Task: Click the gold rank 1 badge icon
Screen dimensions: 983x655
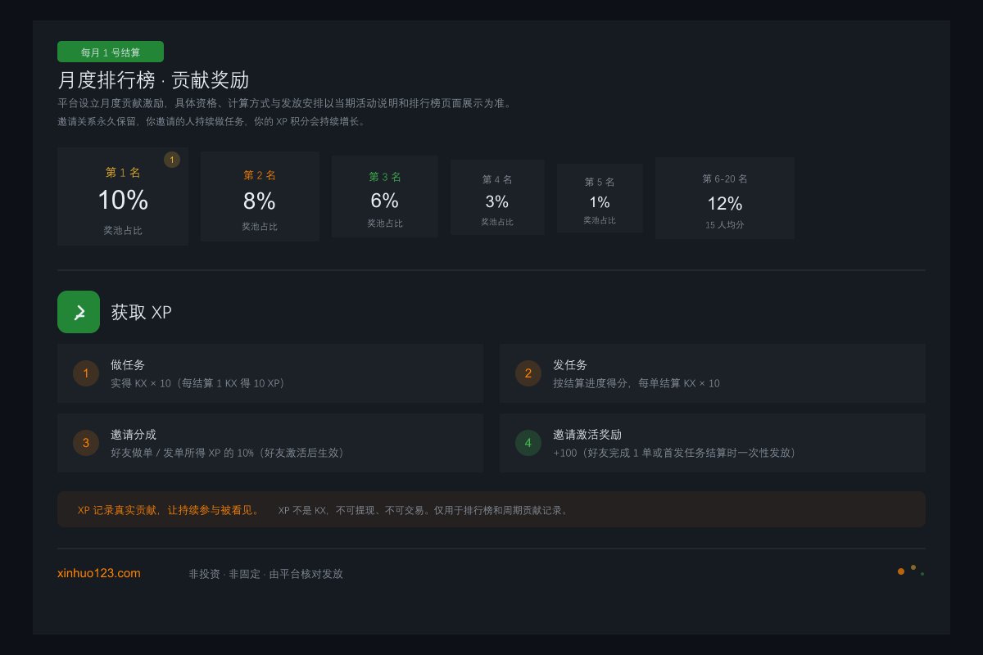Action: click(172, 160)
